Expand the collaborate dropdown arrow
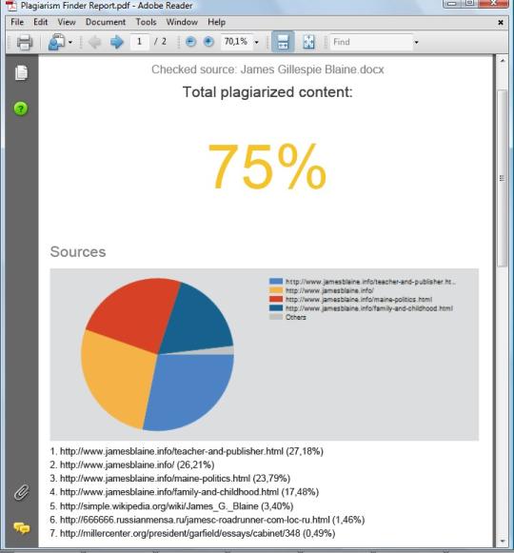514x553 pixels. coord(70,42)
